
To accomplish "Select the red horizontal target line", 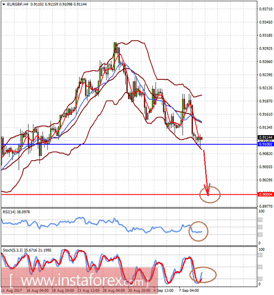I will click(x=129, y=194).
